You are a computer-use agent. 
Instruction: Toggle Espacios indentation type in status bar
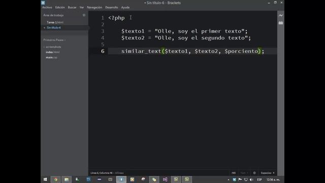click(266, 173)
